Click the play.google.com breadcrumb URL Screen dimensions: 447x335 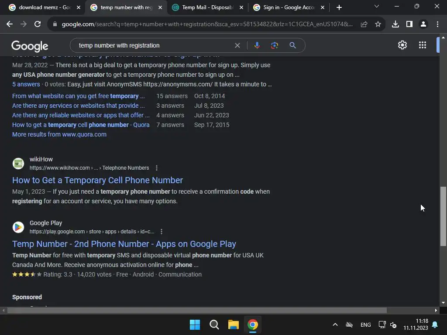pyautogui.click(x=92, y=232)
